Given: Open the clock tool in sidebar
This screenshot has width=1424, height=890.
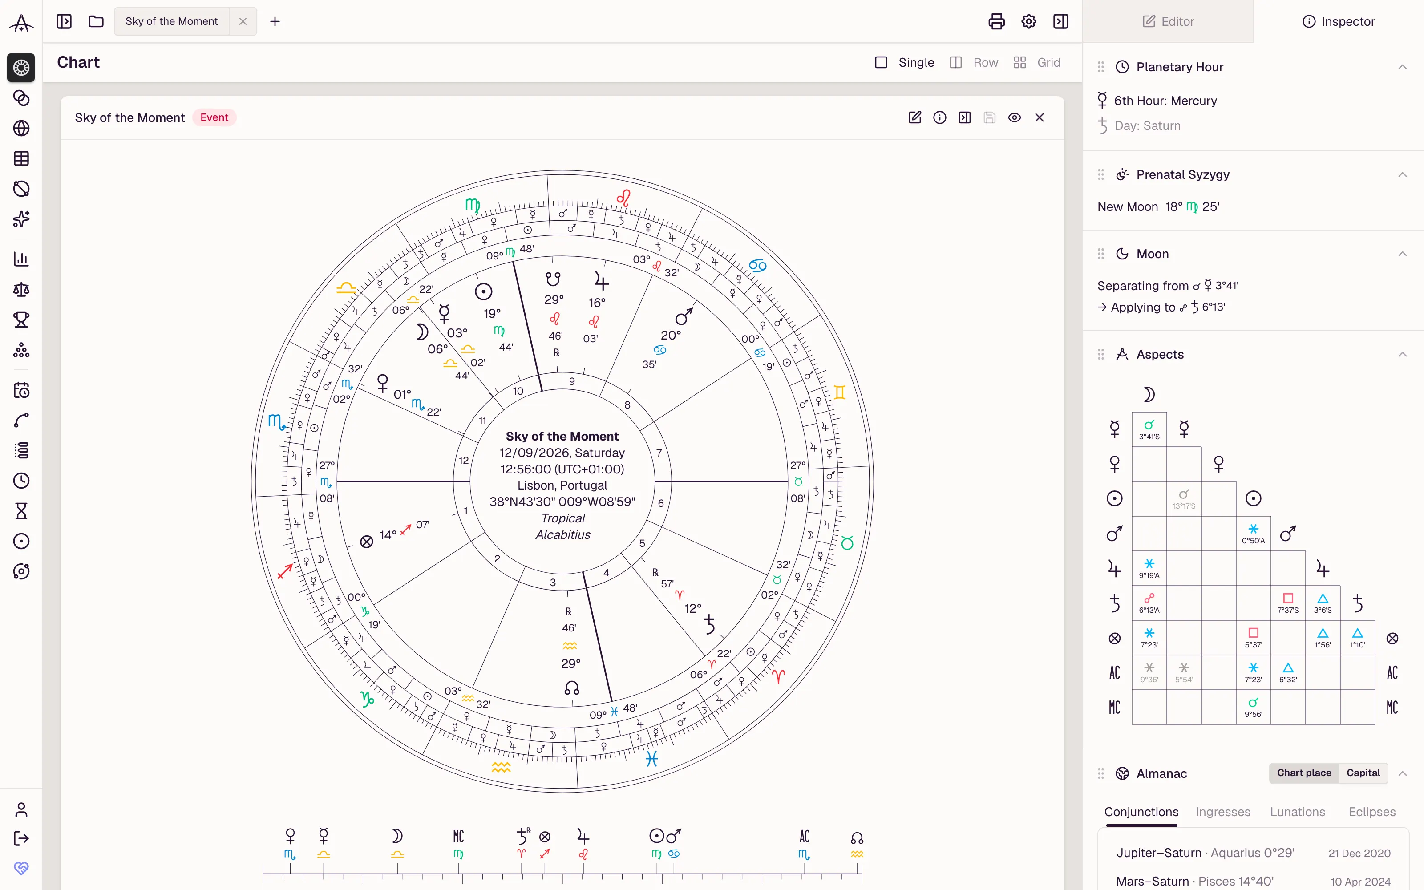Looking at the screenshot, I should [21, 481].
